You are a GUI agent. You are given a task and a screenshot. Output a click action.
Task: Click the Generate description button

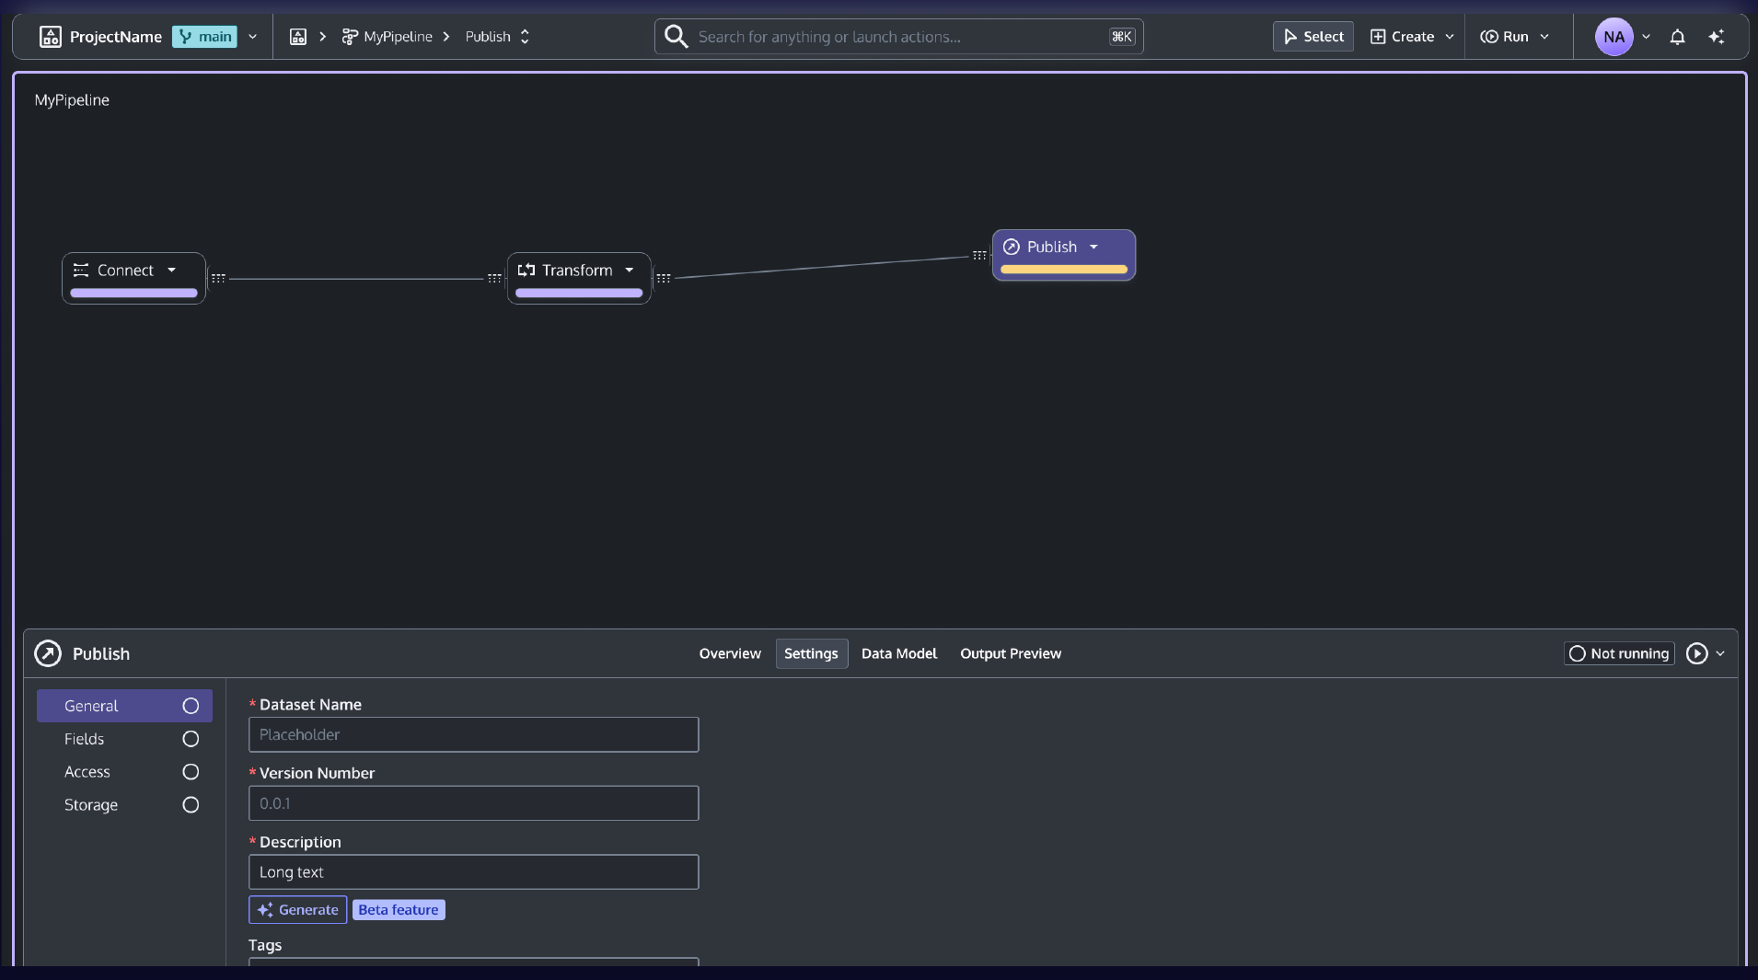pos(297,910)
